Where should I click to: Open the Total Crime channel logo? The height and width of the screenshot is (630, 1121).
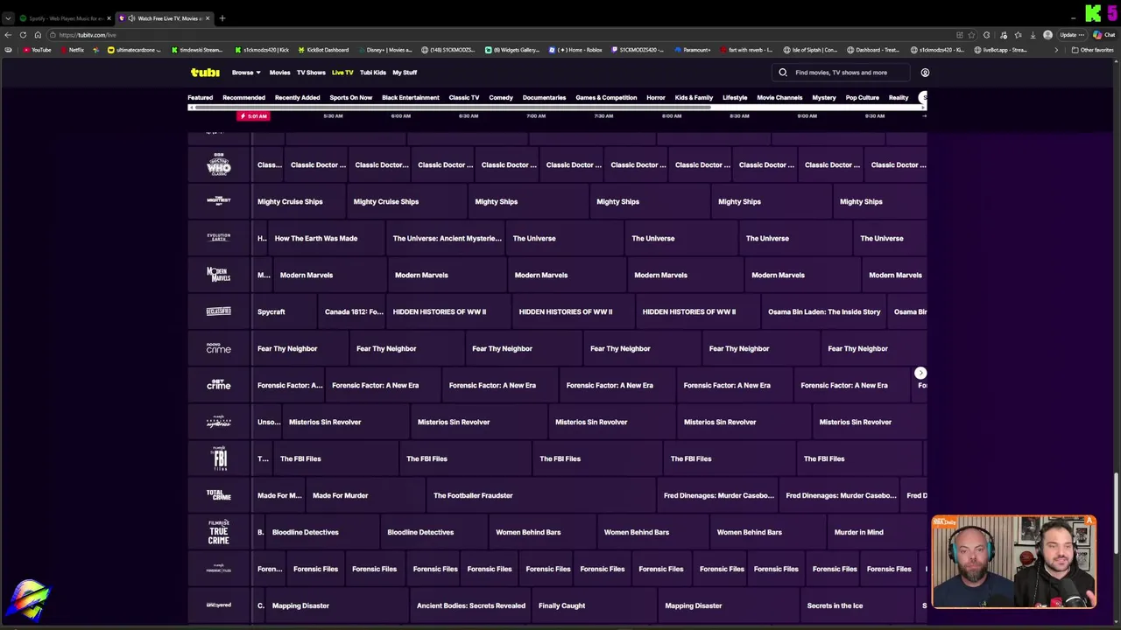(x=219, y=495)
